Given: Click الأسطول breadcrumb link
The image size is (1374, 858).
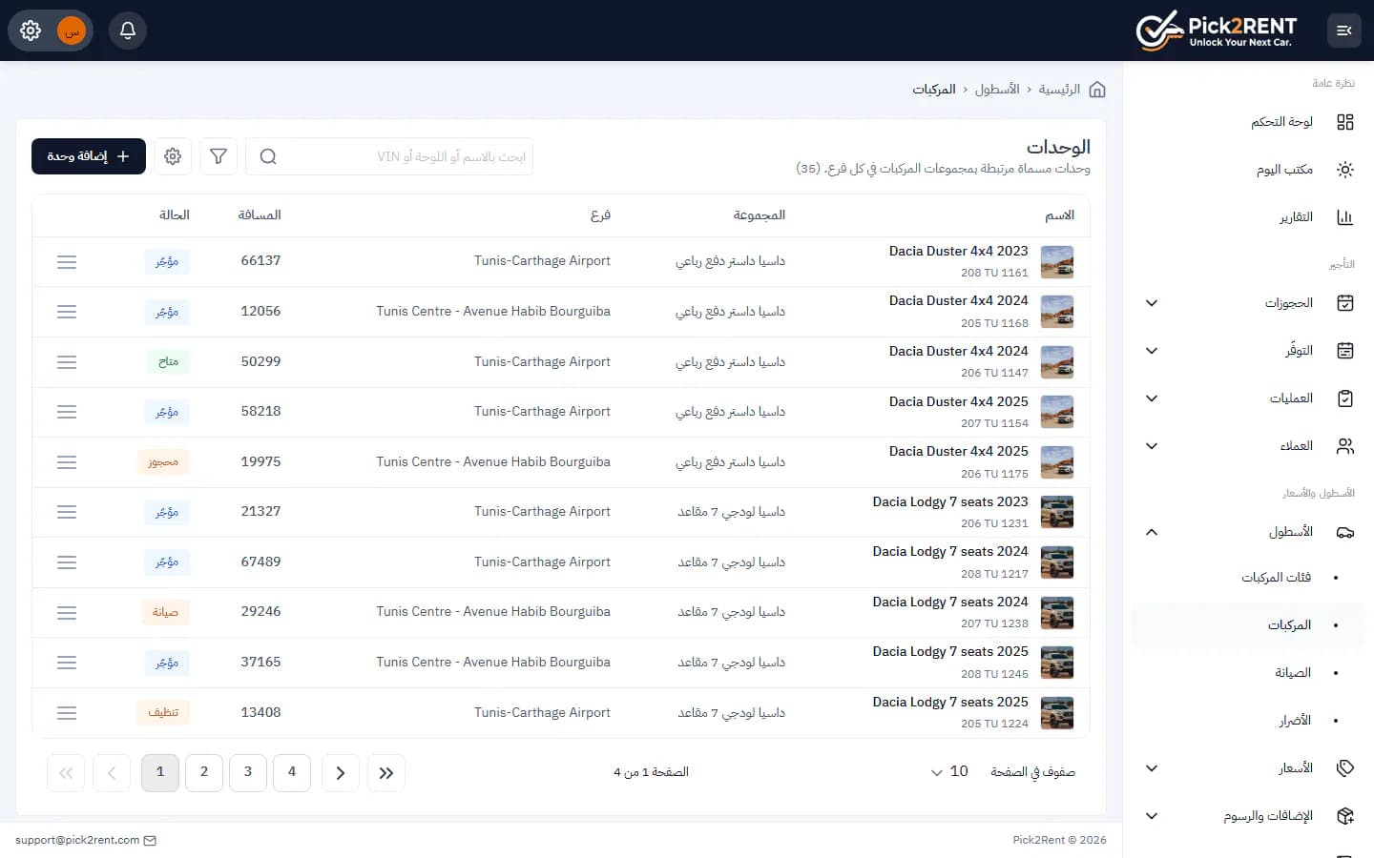Looking at the screenshot, I should 997,90.
